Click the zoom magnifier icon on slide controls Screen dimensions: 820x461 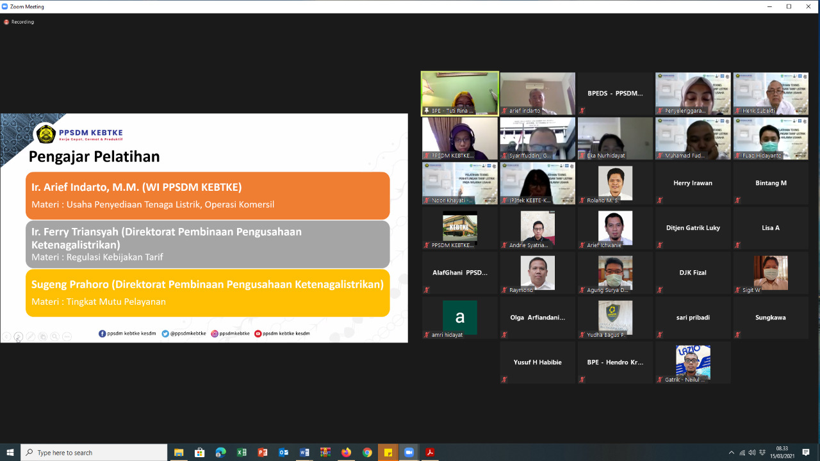pos(55,336)
